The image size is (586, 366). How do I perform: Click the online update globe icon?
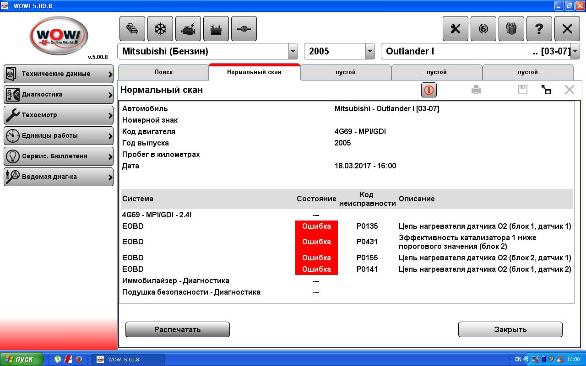click(x=483, y=29)
